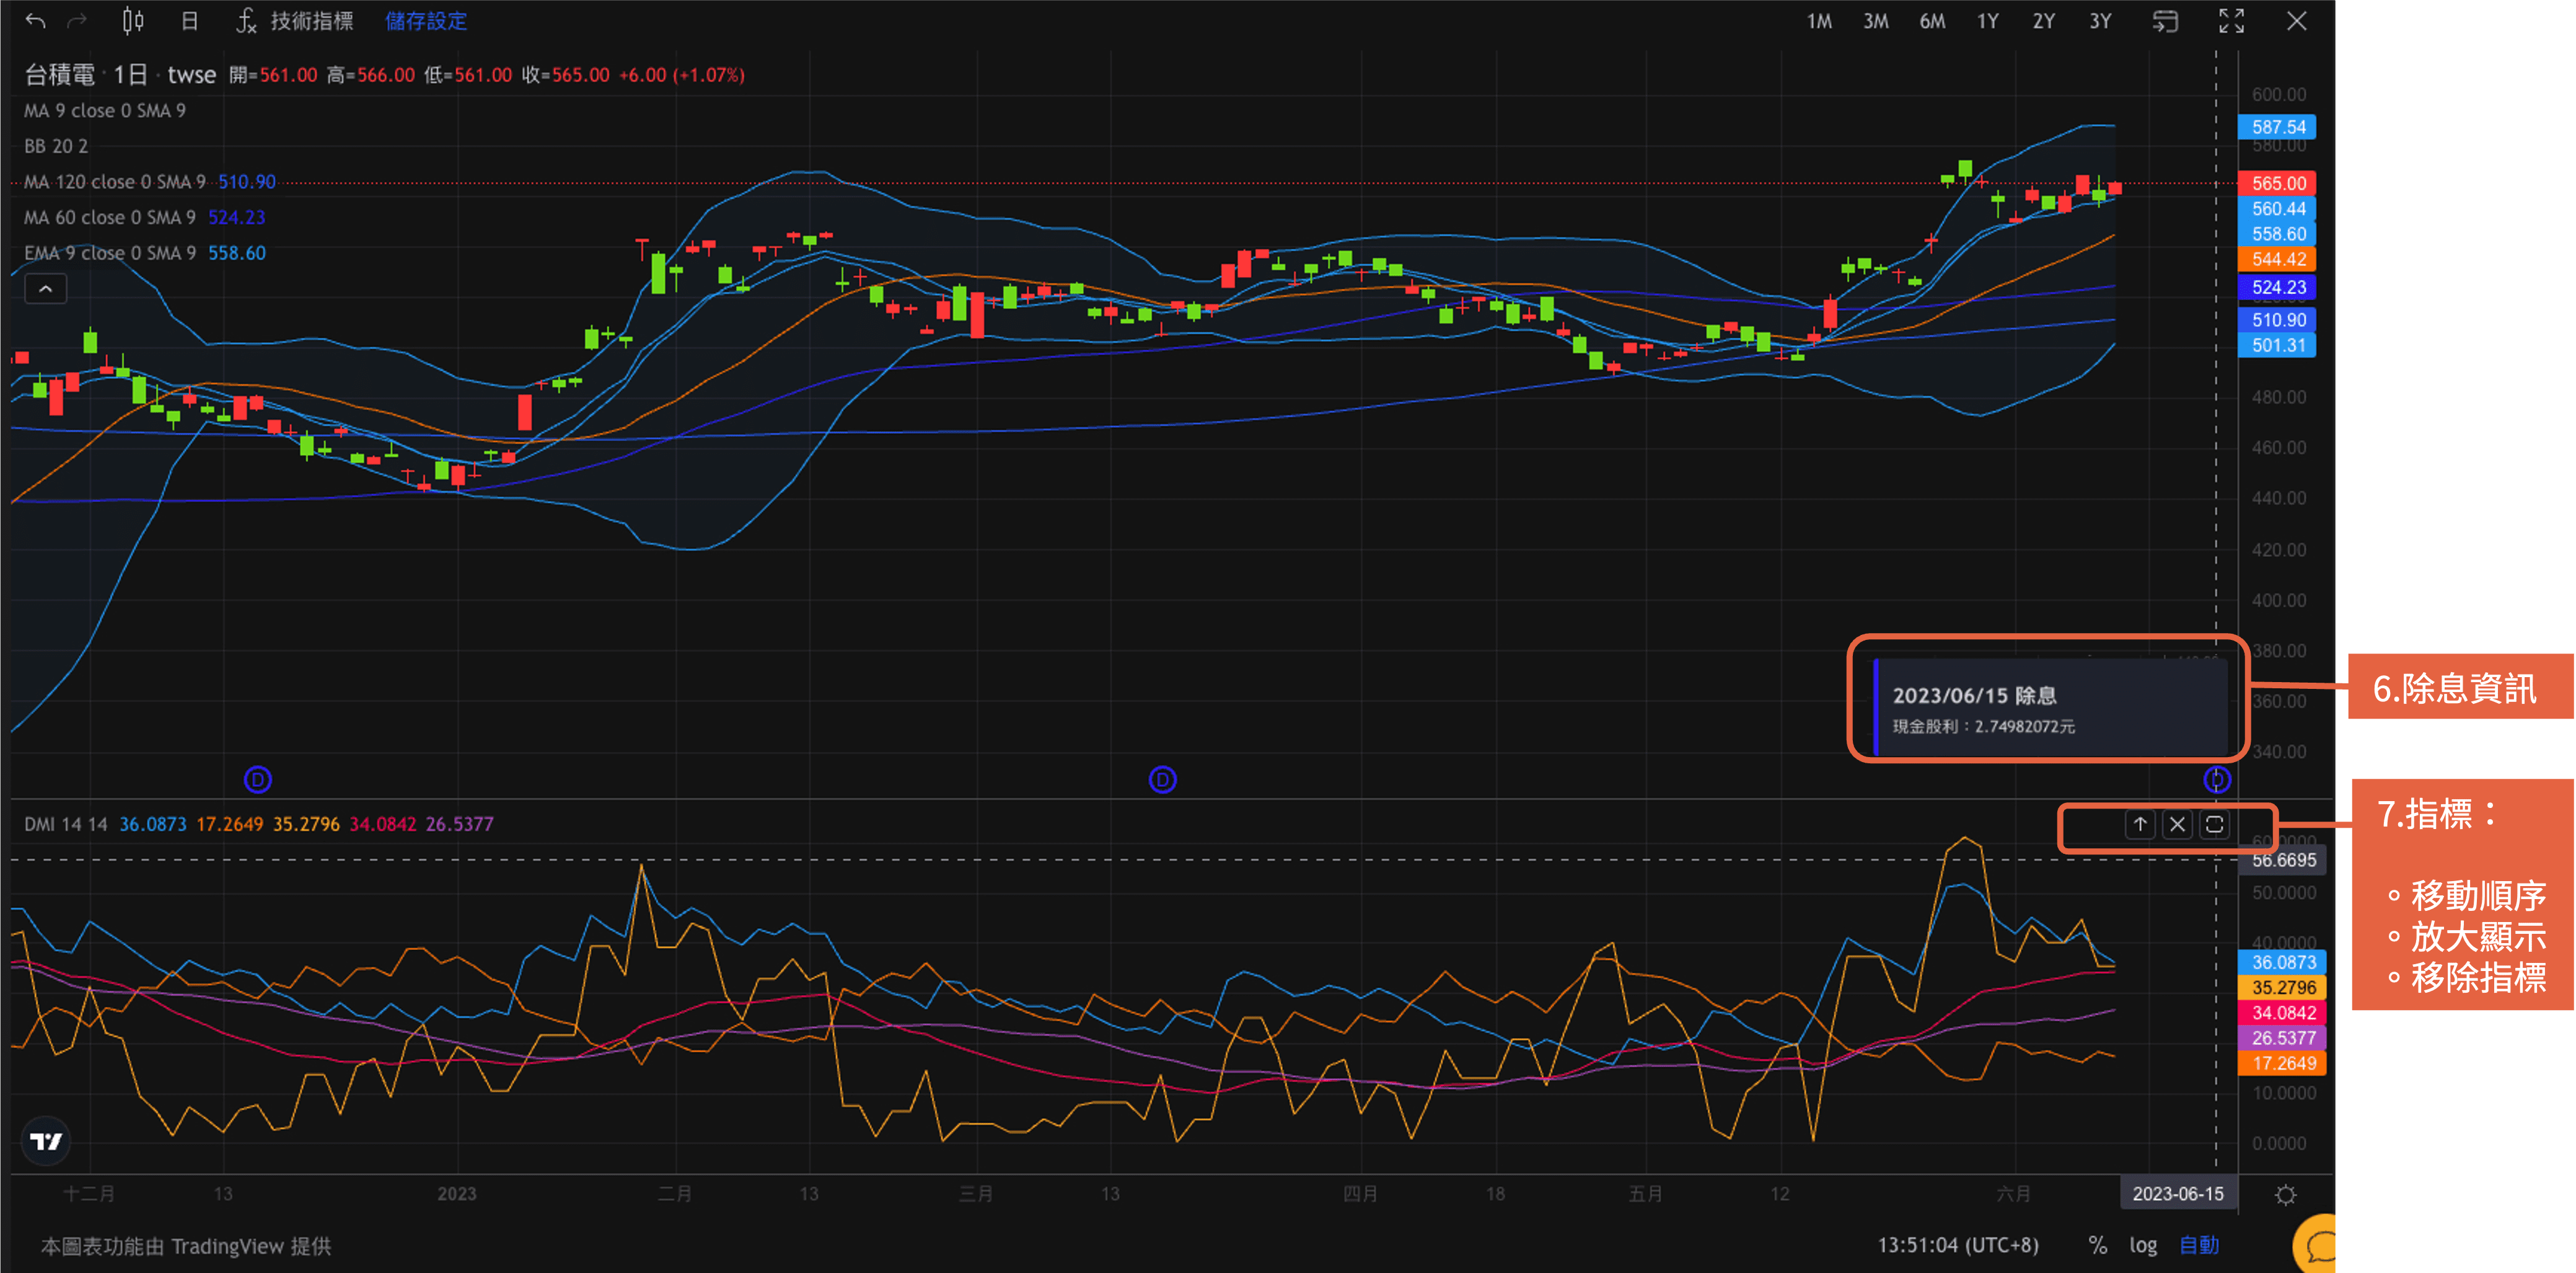Select the candlestick chart style icon
The image size is (2576, 1273).
click(x=133, y=20)
